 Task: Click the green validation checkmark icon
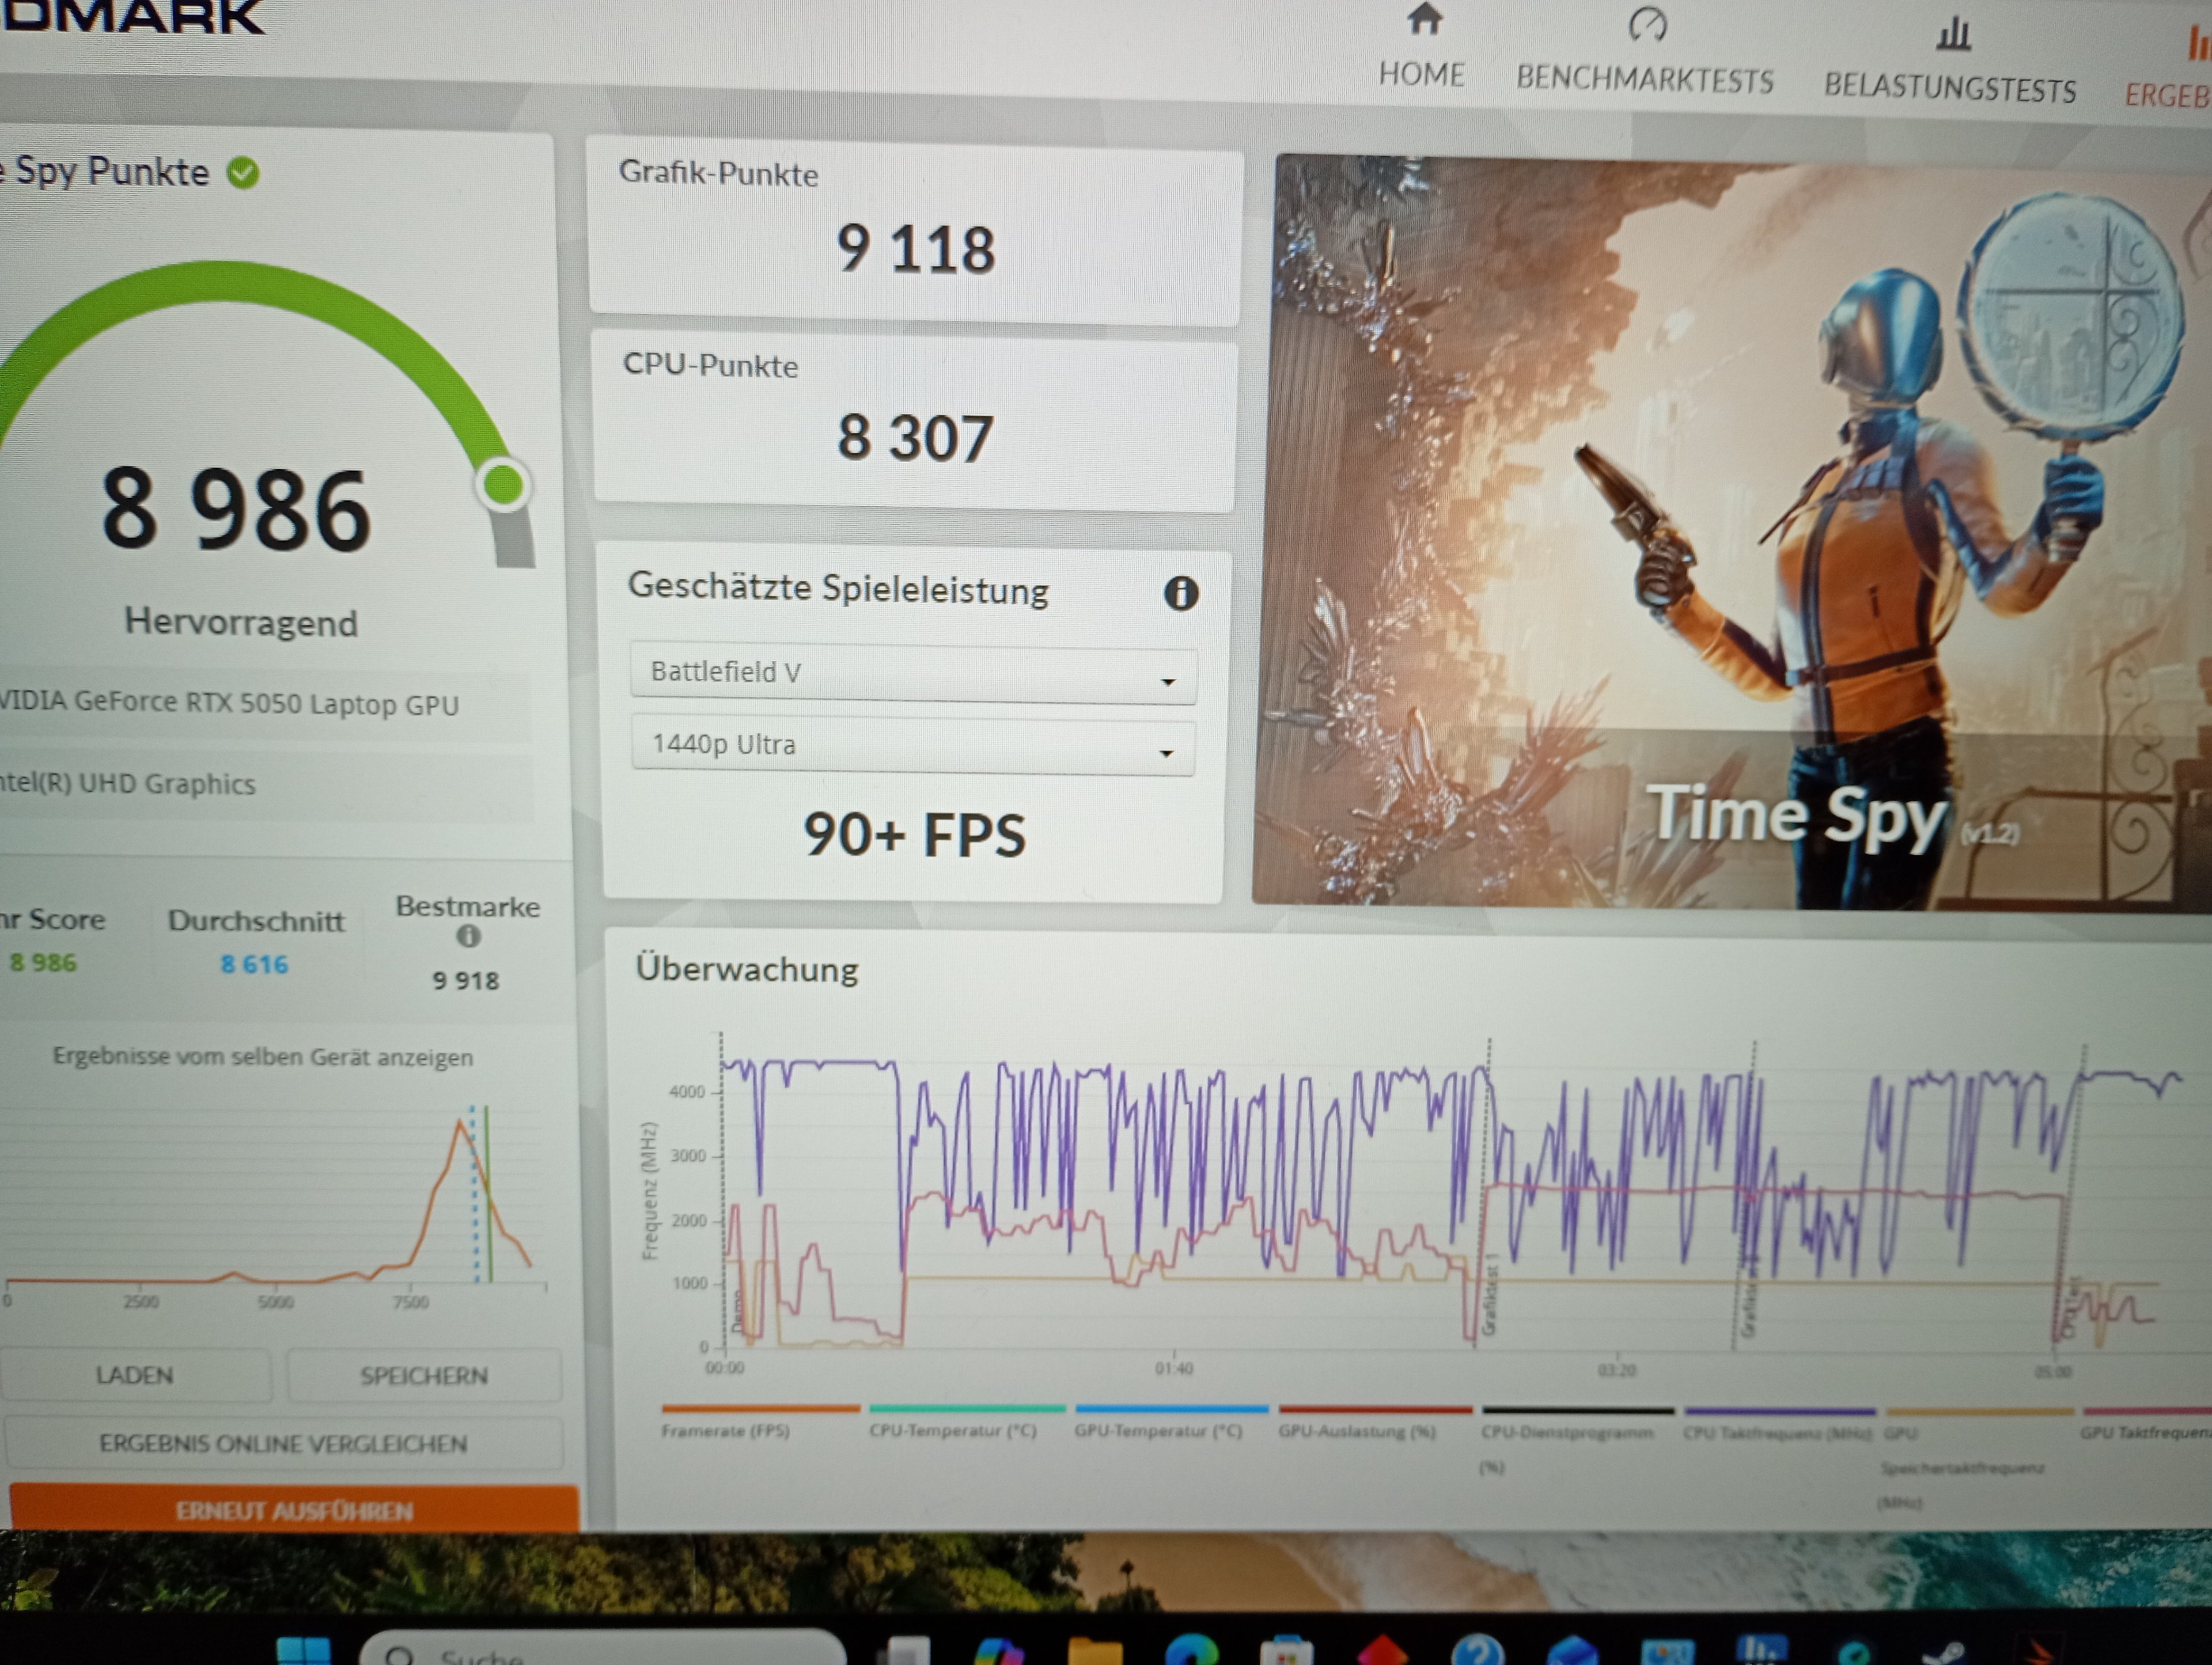click(243, 173)
